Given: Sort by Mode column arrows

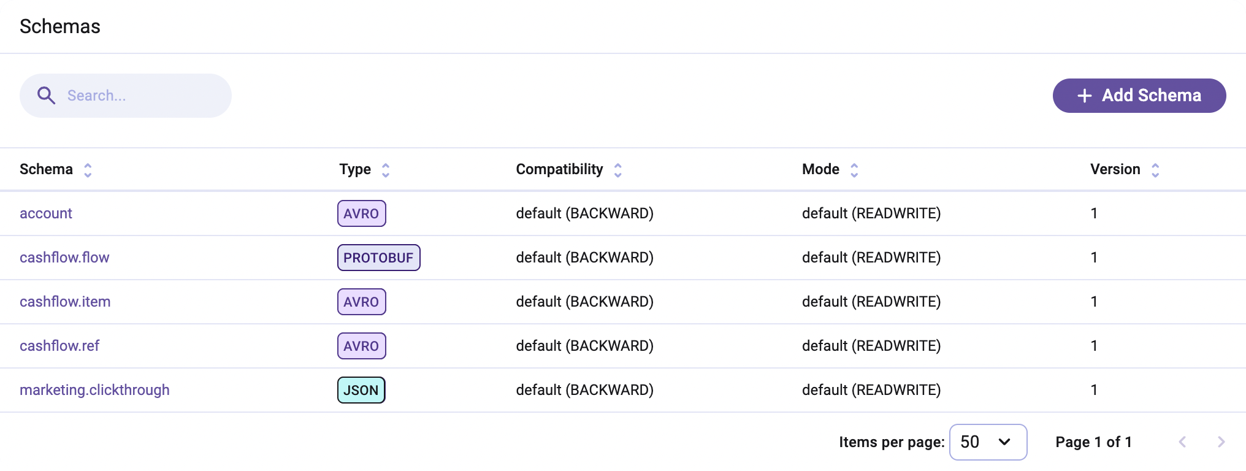Looking at the screenshot, I should click(x=854, y=170).
